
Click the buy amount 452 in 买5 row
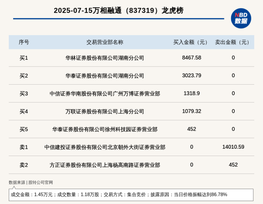click(192, 129)
